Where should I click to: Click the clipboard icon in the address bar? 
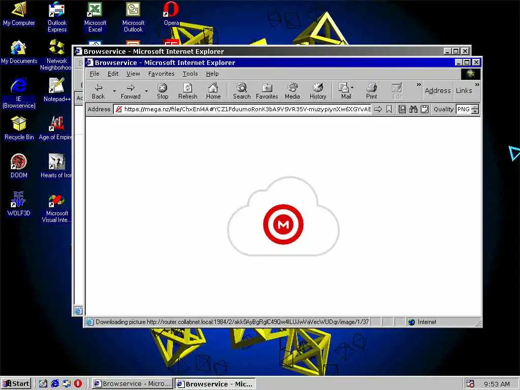425,109
